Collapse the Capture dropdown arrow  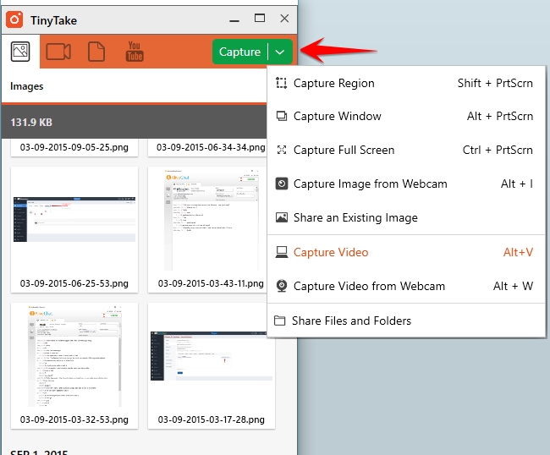(280, 52)
